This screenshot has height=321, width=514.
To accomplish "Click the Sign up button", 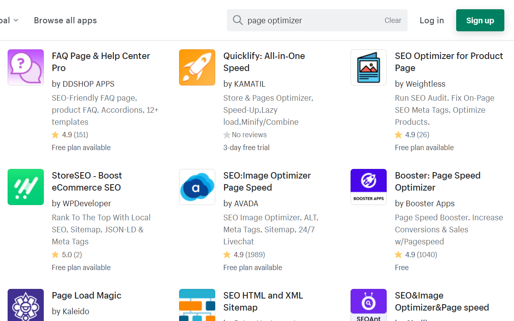I will [x=480, y=20].
